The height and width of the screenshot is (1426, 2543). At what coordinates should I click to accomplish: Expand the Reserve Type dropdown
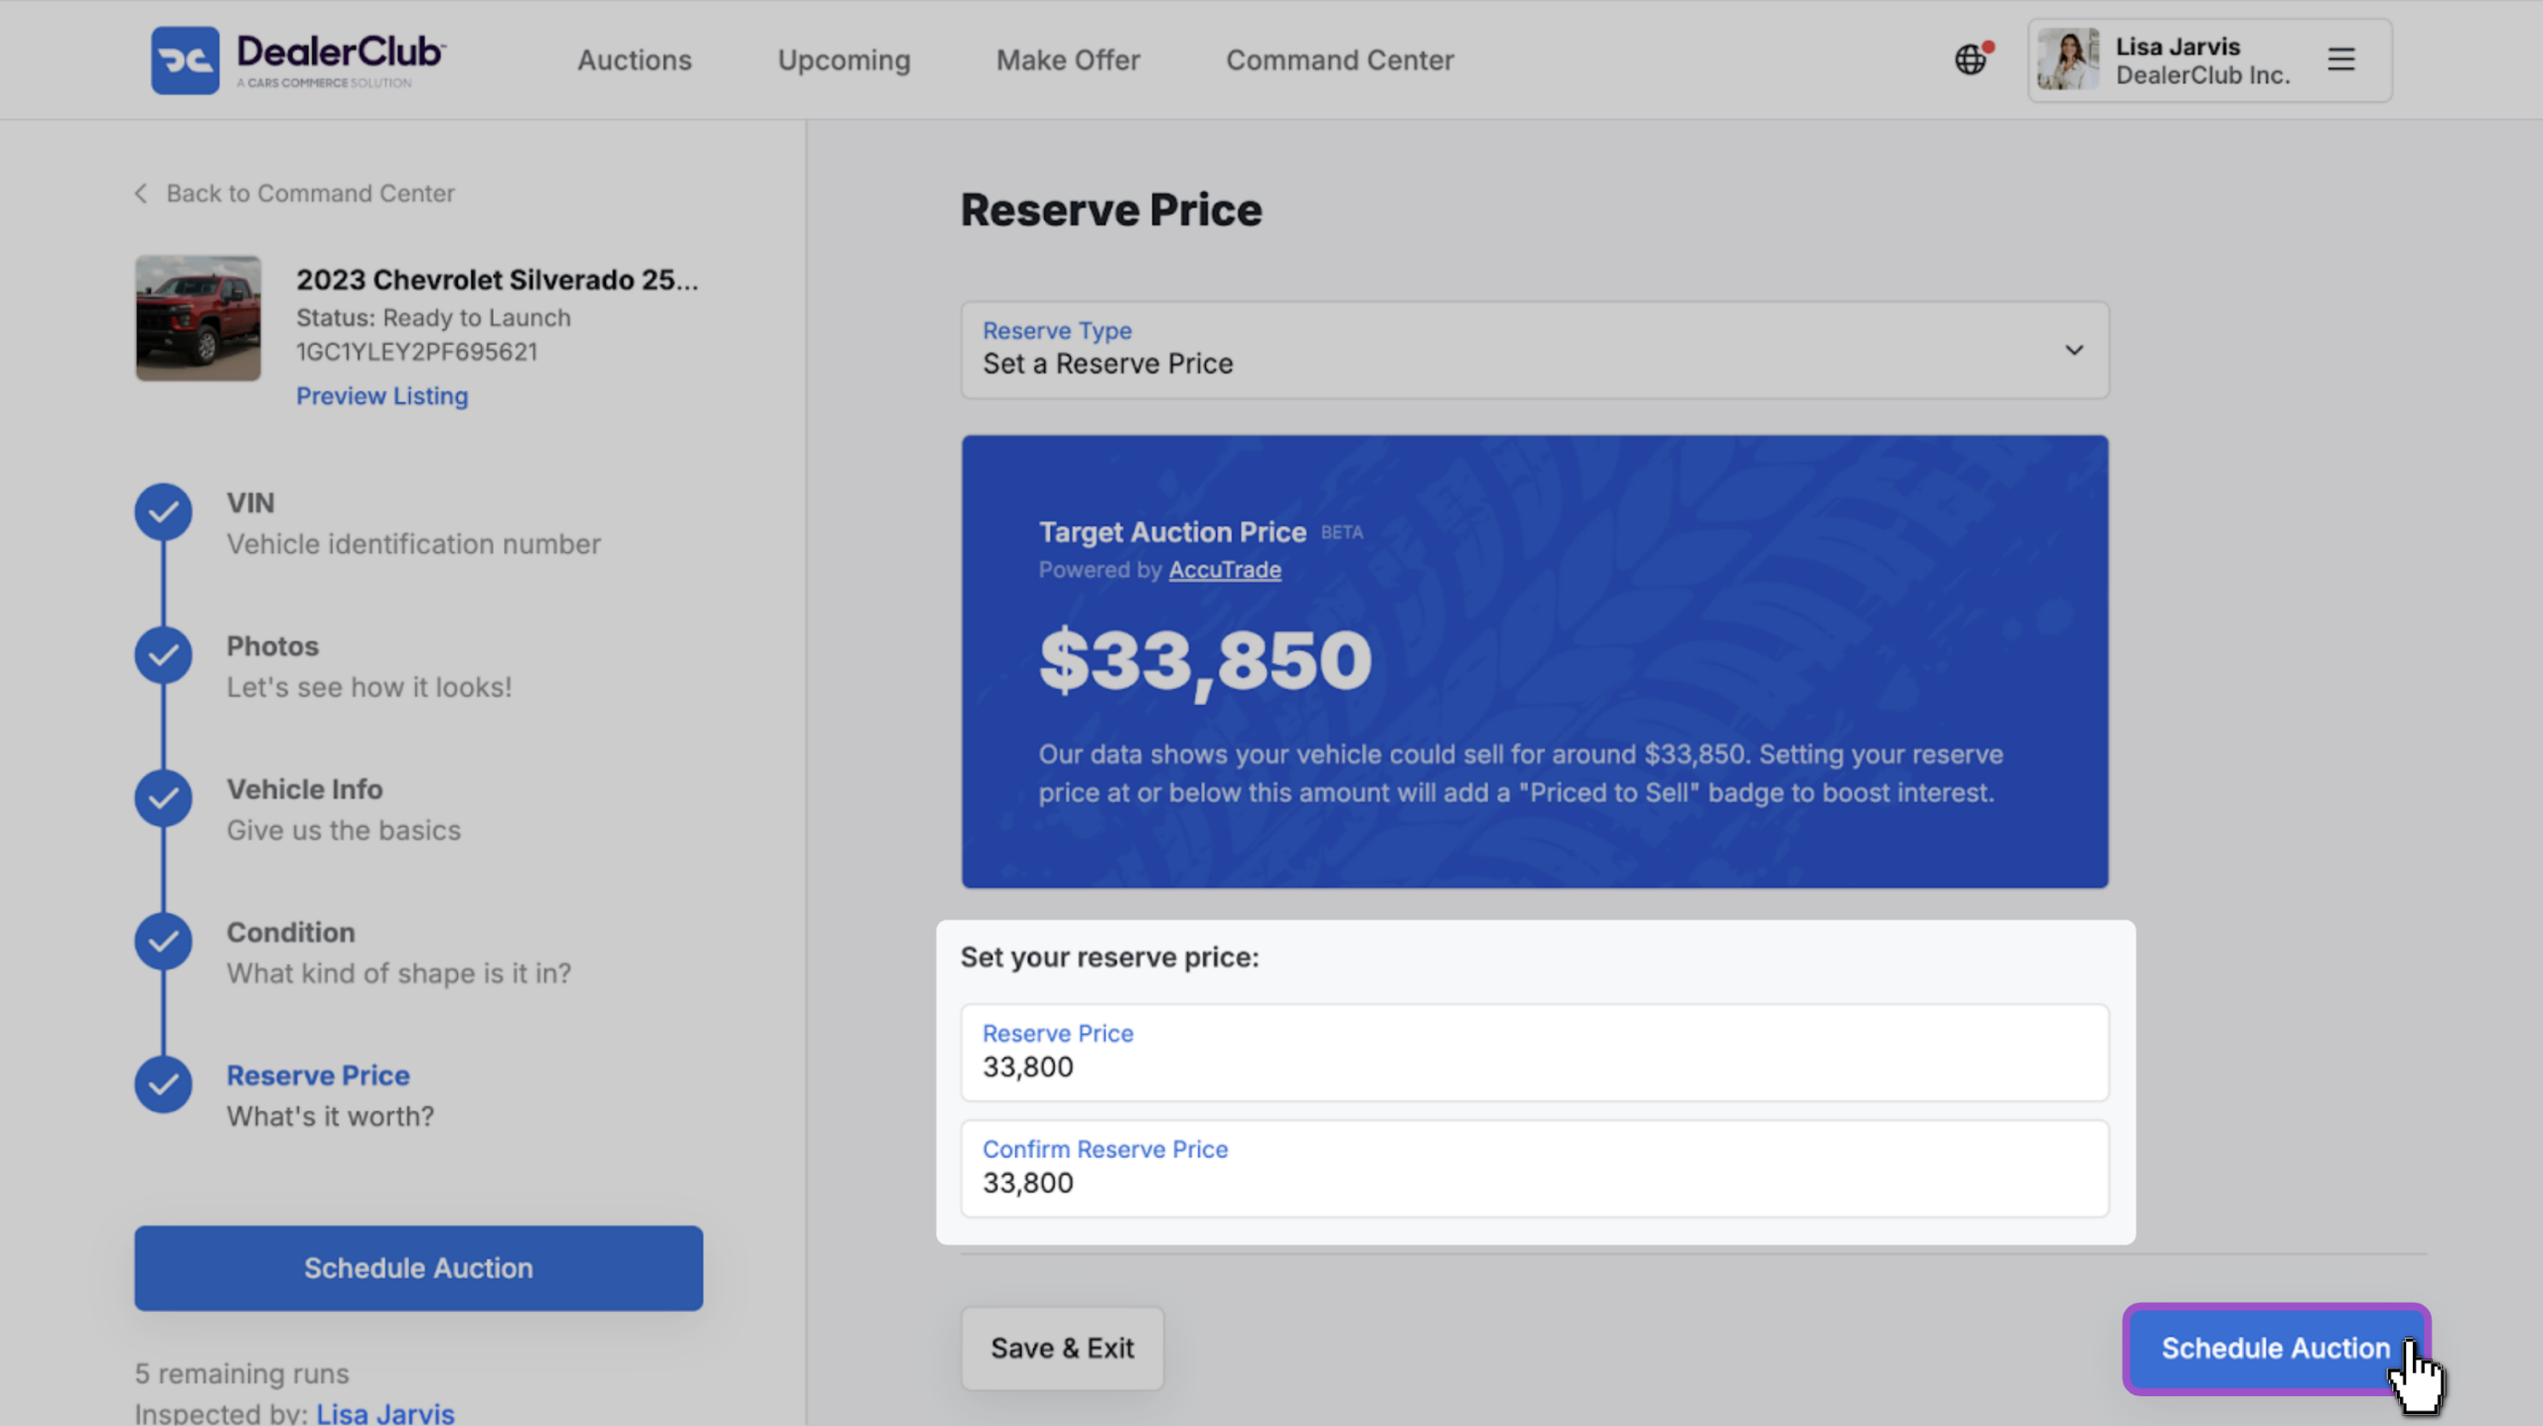click(x=1534, y=350)
